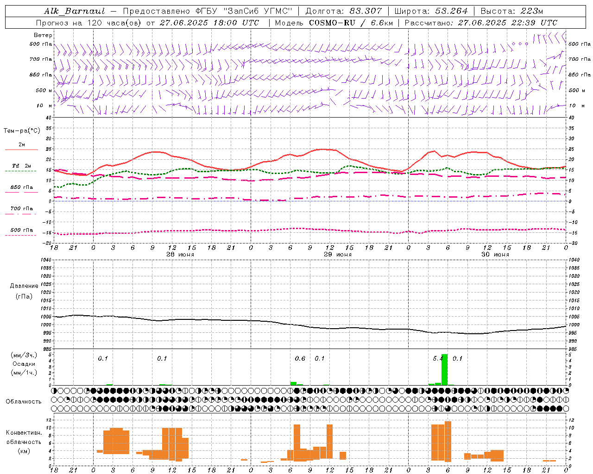Screen dimensions: 593x474
Task: Click the 'Долгота: 83.307' value
Action: (x=344, y=11)
